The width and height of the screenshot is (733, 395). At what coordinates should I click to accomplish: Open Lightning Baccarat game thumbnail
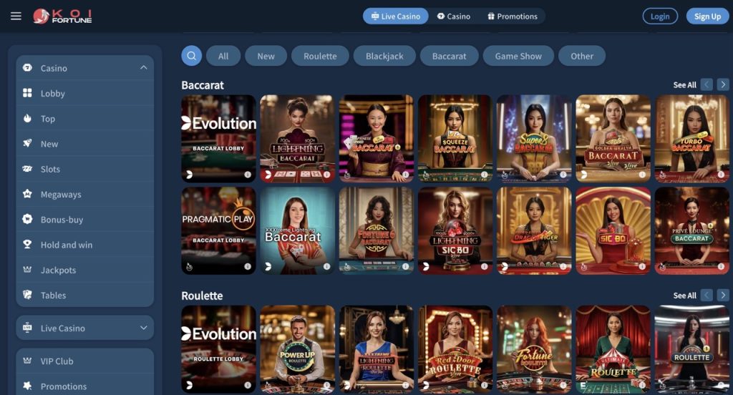tap(298, 138)
